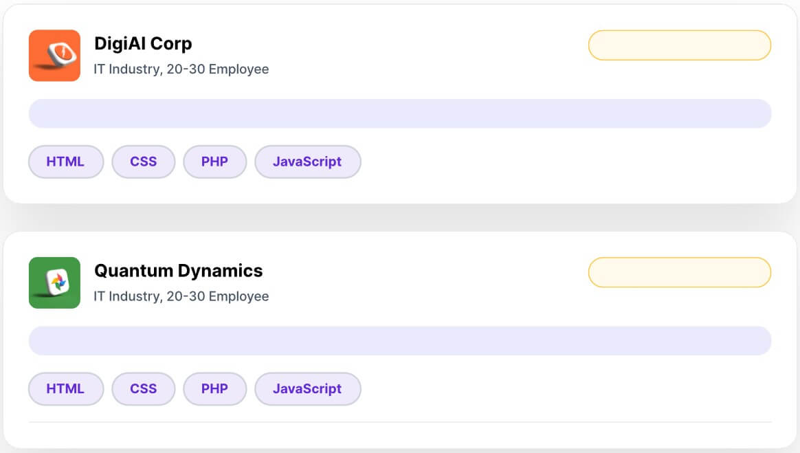Select the HTML tag on DigiAI Corp card
Image resolution: width=800 pixels, height=453 pixels.
click(x=66, y=162)
